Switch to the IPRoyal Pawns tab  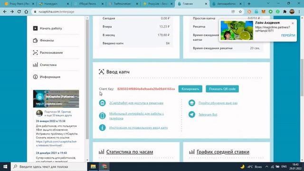coord(88,4)
